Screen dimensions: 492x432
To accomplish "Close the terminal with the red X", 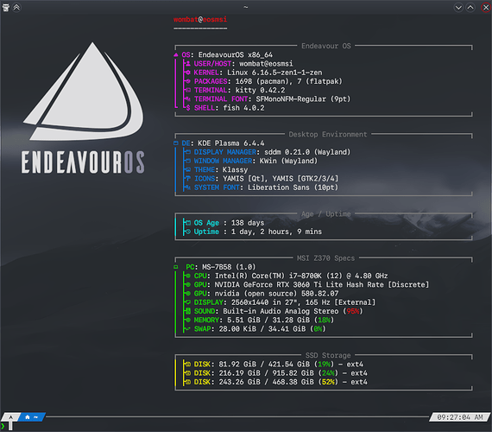I will pyautogui.click(x=485, y=7).
